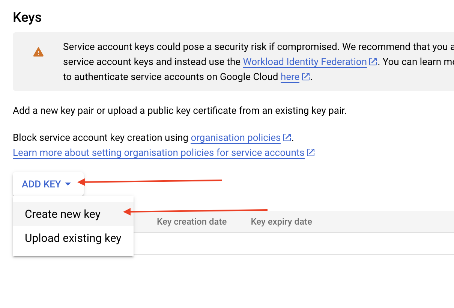Click the Keys page heading

[x=27, y=17]
